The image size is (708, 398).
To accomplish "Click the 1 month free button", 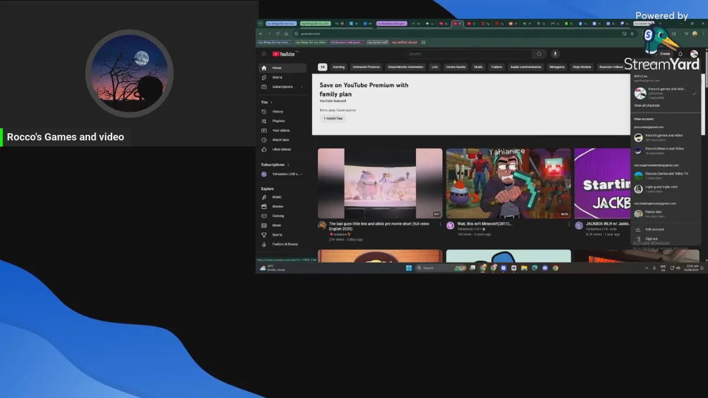I will coord(333,118).
